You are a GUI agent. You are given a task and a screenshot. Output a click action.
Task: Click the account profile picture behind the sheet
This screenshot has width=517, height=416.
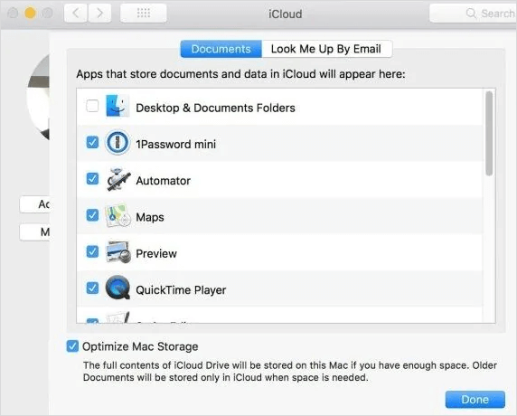38,98
